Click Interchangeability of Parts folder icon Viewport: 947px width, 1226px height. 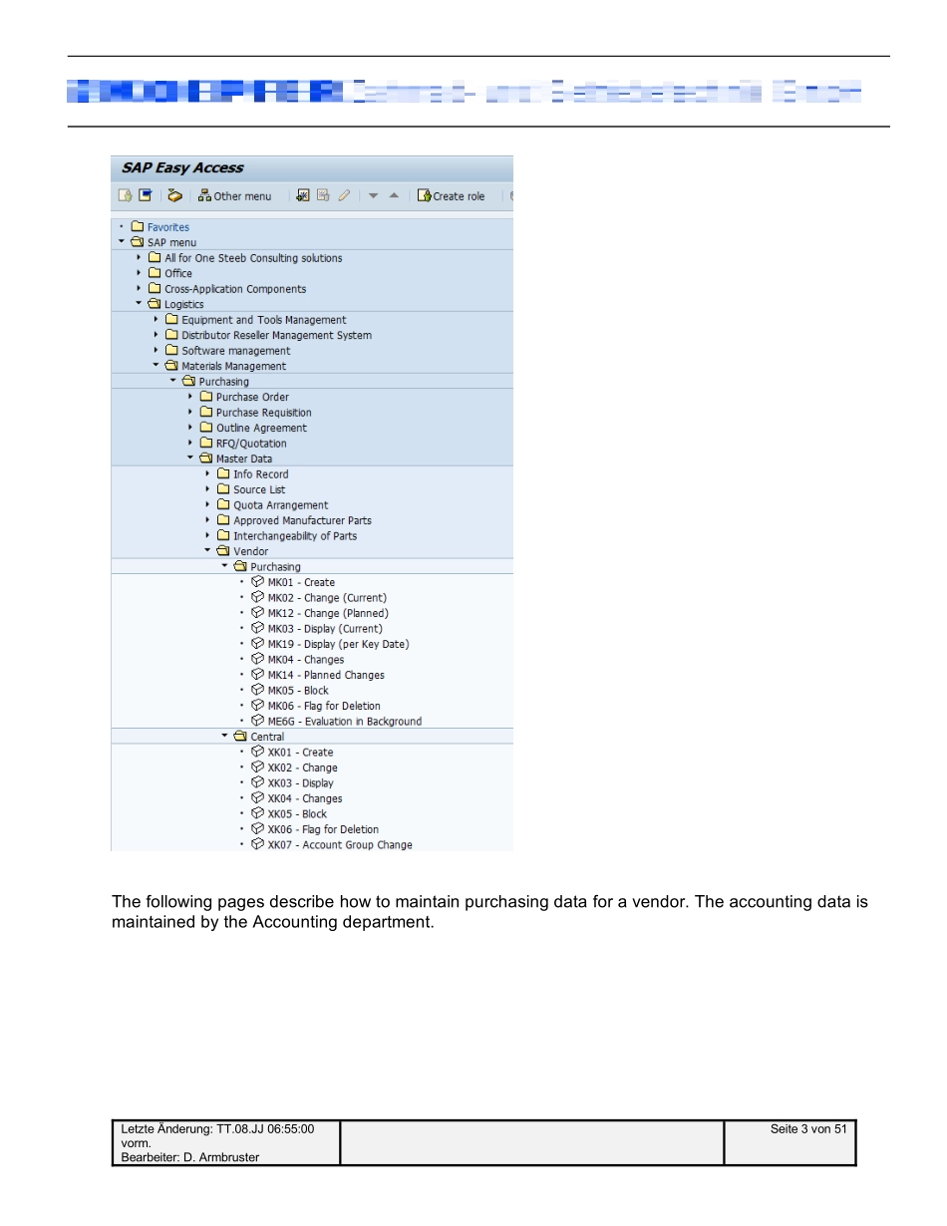[223, 535]
